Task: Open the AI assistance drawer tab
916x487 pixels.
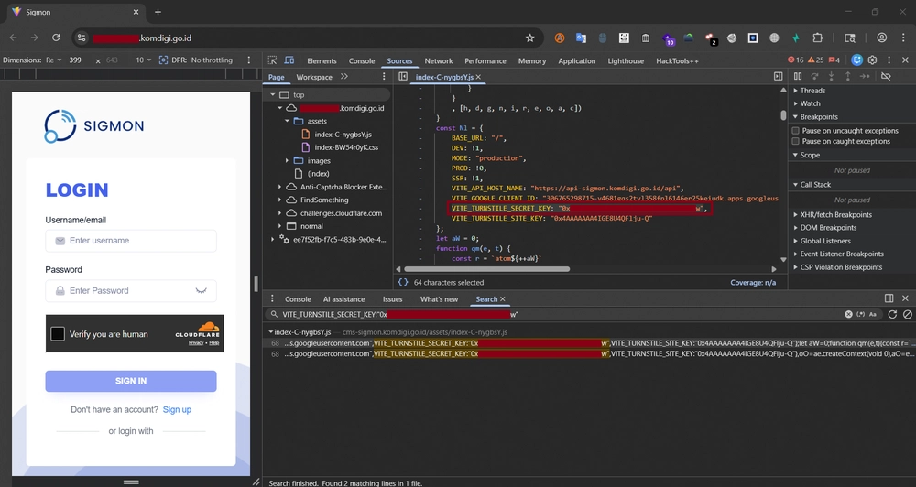Action: pyautogui.click(x=344, y=299)
